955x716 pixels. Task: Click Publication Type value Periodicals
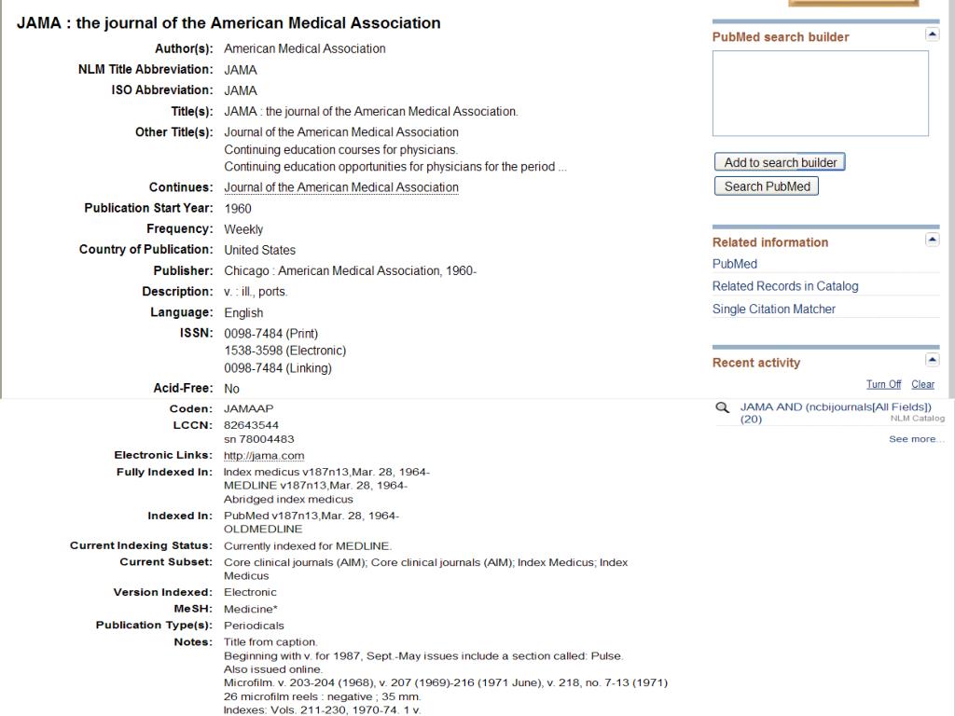click(x=254, y=626)
